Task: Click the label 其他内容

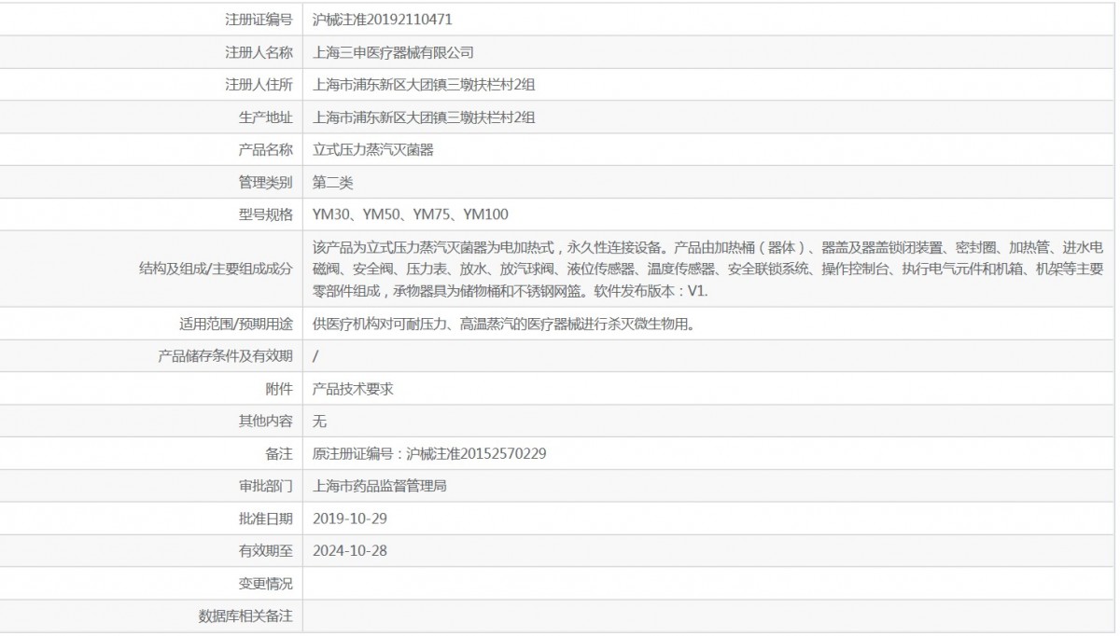Action: [x=266, y=422]
